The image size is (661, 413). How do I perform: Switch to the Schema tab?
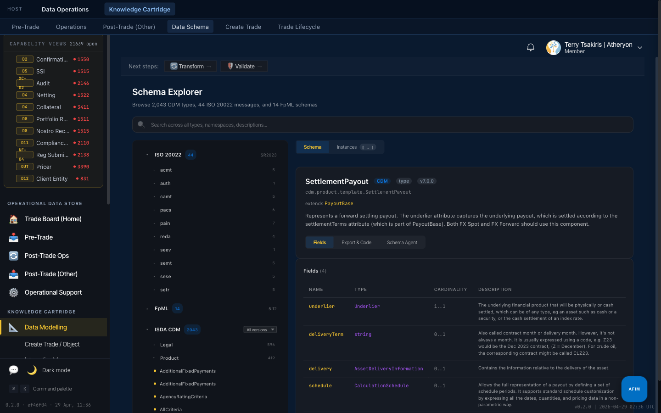(x=313, y=147)
